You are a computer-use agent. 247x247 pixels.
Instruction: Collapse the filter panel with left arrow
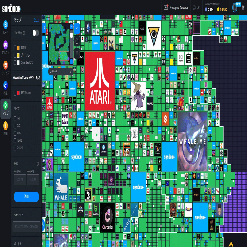[x=44, y=28]
